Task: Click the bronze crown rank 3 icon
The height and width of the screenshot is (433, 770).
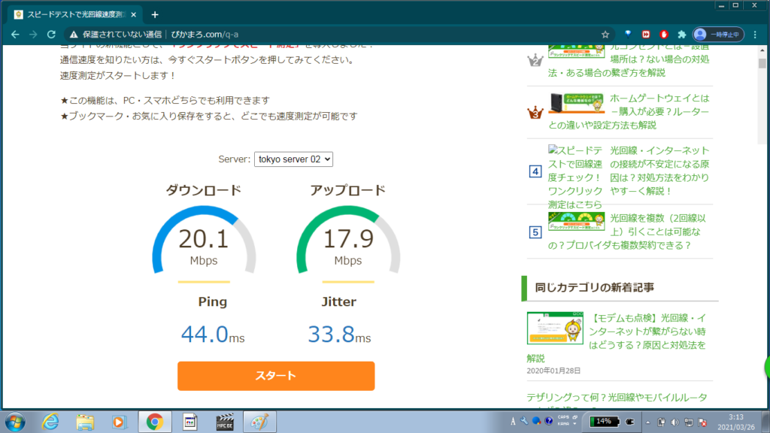Action: click(535, 112)
